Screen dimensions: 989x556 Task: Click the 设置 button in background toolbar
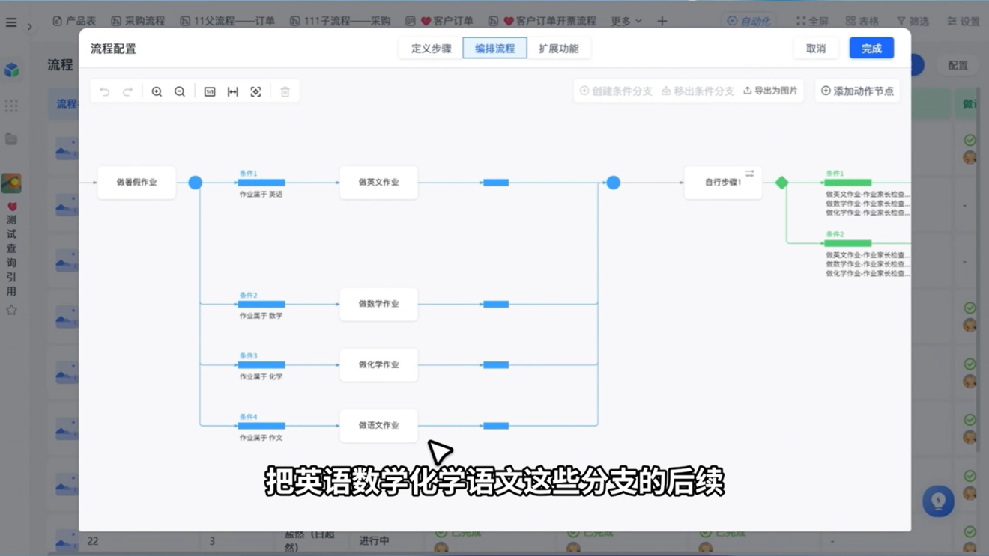pyautogui.click(x=964, y=21)
